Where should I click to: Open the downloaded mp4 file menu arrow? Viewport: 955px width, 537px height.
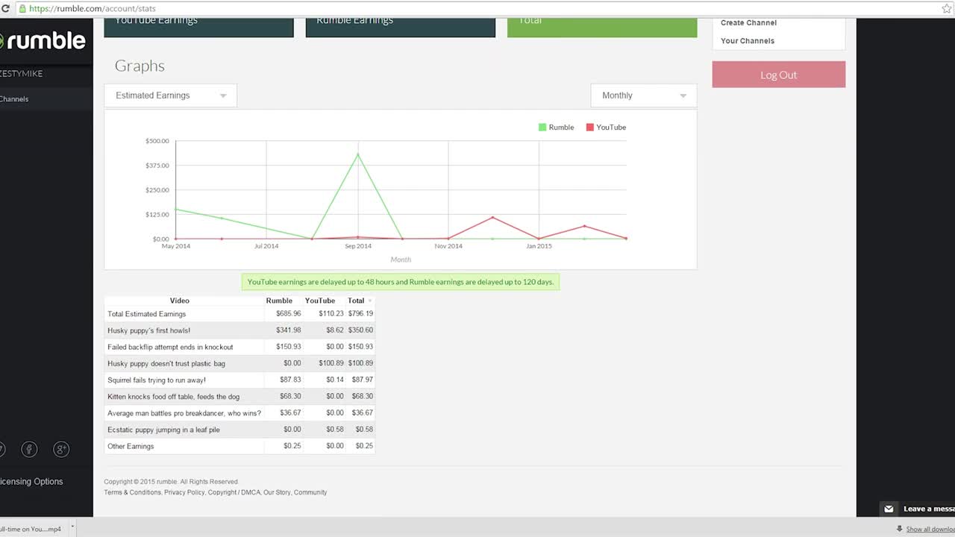tap(72, 528)
